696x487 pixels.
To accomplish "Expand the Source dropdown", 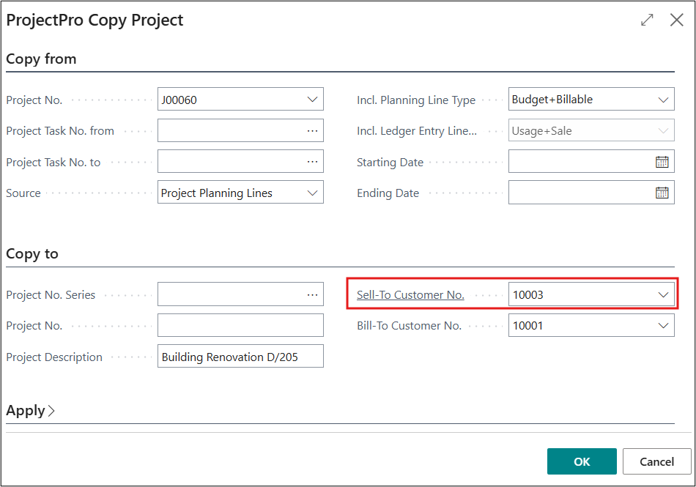I will (x=313, y=193).
